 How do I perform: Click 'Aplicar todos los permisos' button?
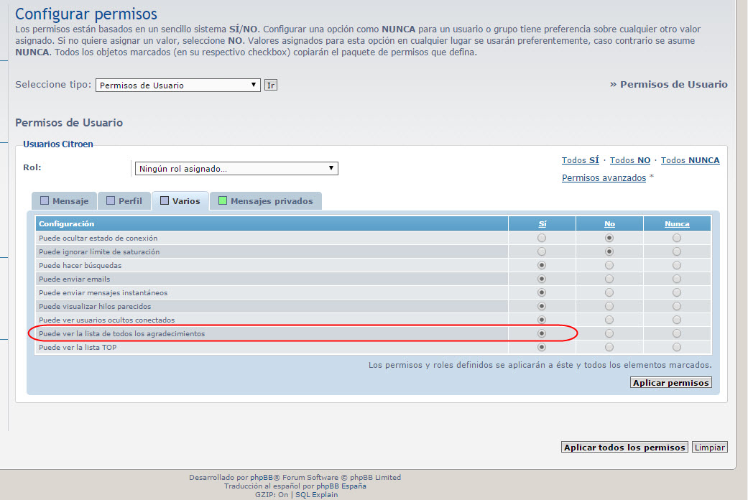tap(624, 448)
